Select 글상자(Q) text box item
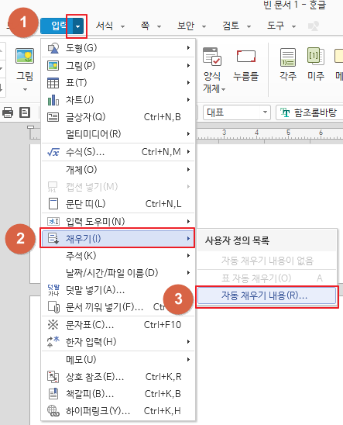 118,117
